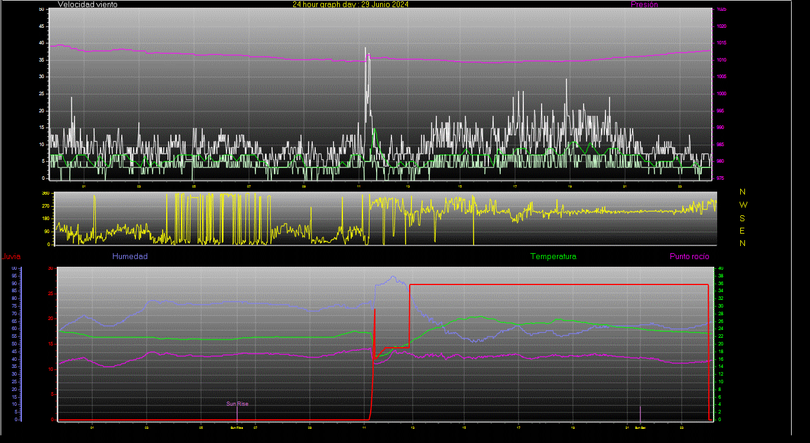Click the blue '50' humidity axis value

pyautogui.click(x=14, y=344)
